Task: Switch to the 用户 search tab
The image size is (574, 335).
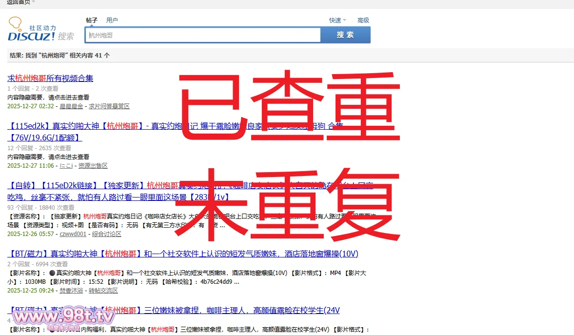Action: [x=112, y=20]
